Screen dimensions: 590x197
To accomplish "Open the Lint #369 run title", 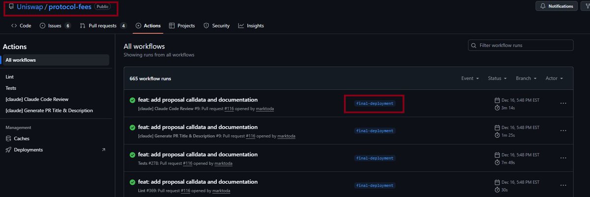I will (198, 182).
